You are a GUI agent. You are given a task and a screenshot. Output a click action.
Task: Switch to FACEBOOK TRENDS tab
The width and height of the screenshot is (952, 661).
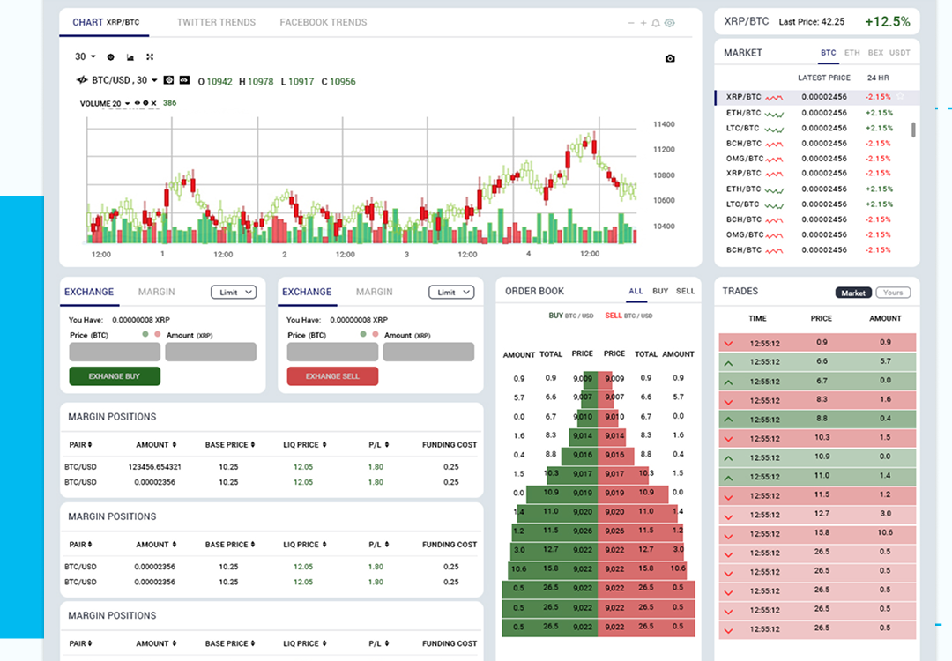(323, 22)
